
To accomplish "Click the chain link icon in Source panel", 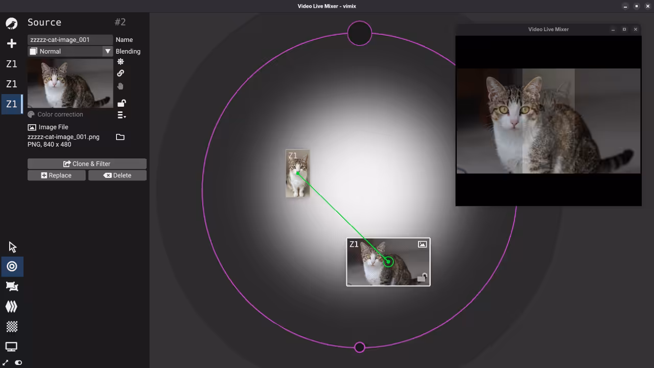I will [121, 73].
